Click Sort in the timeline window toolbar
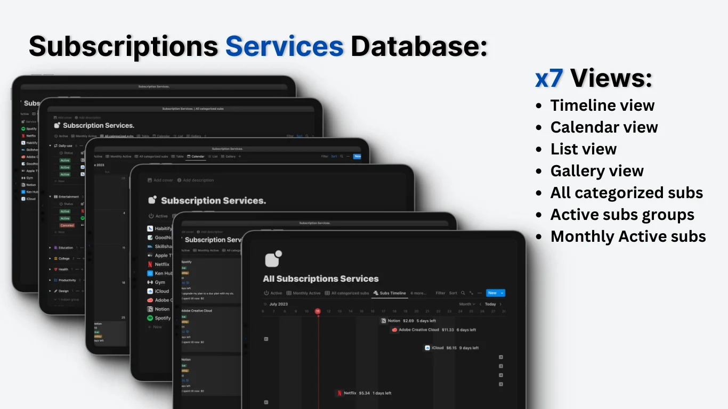The image size is (728, 409). [x=453, y=293]
